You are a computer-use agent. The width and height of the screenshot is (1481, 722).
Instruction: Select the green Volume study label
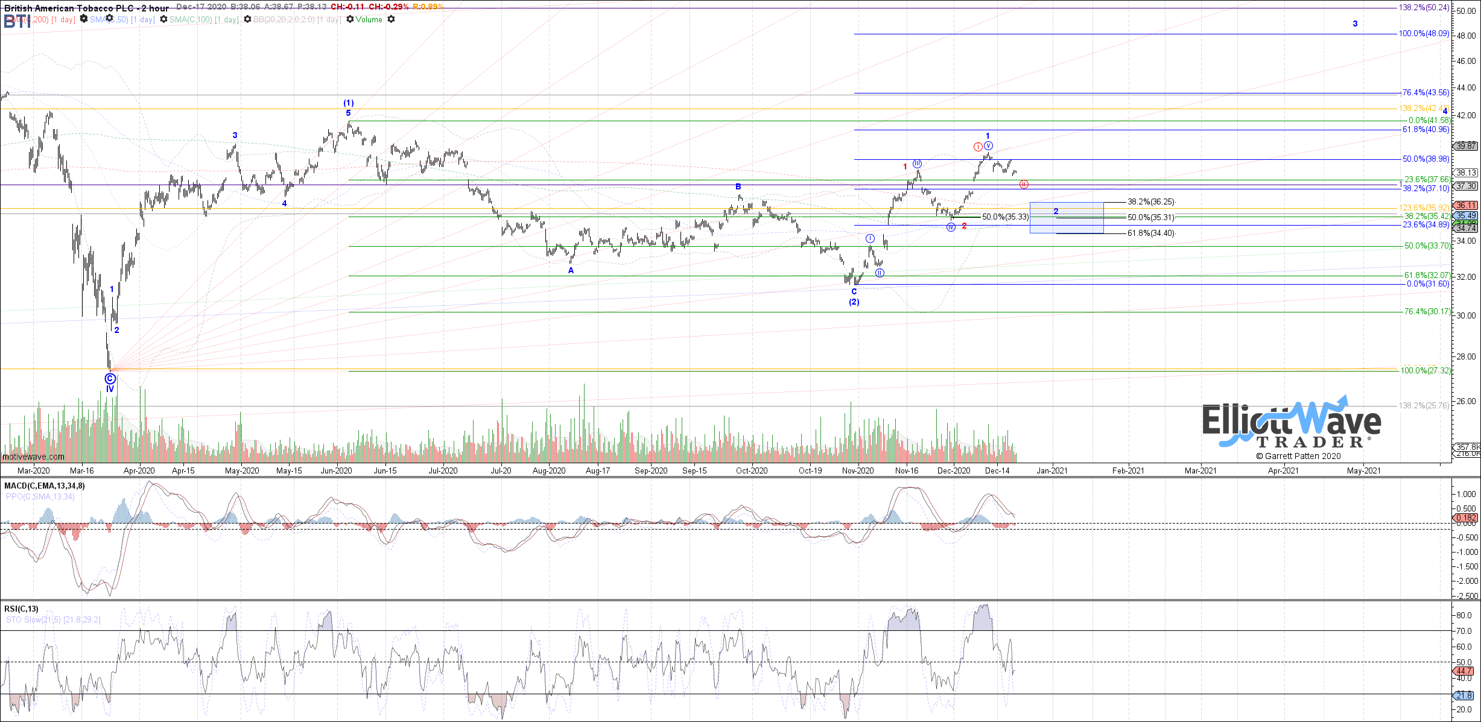369,19
